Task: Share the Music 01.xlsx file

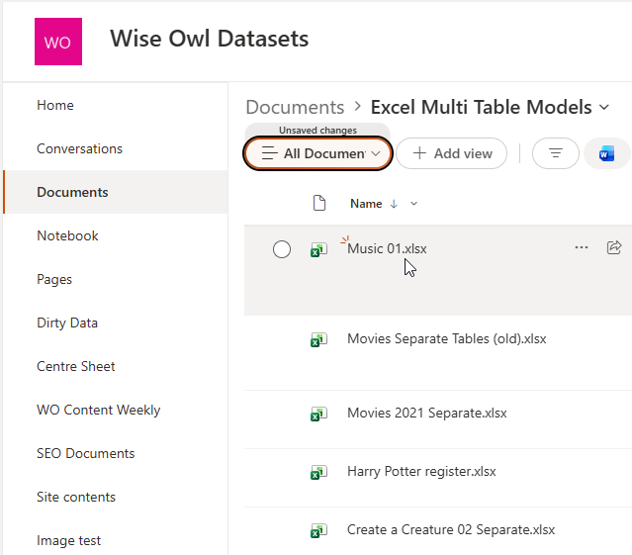Action: point(614,247)
